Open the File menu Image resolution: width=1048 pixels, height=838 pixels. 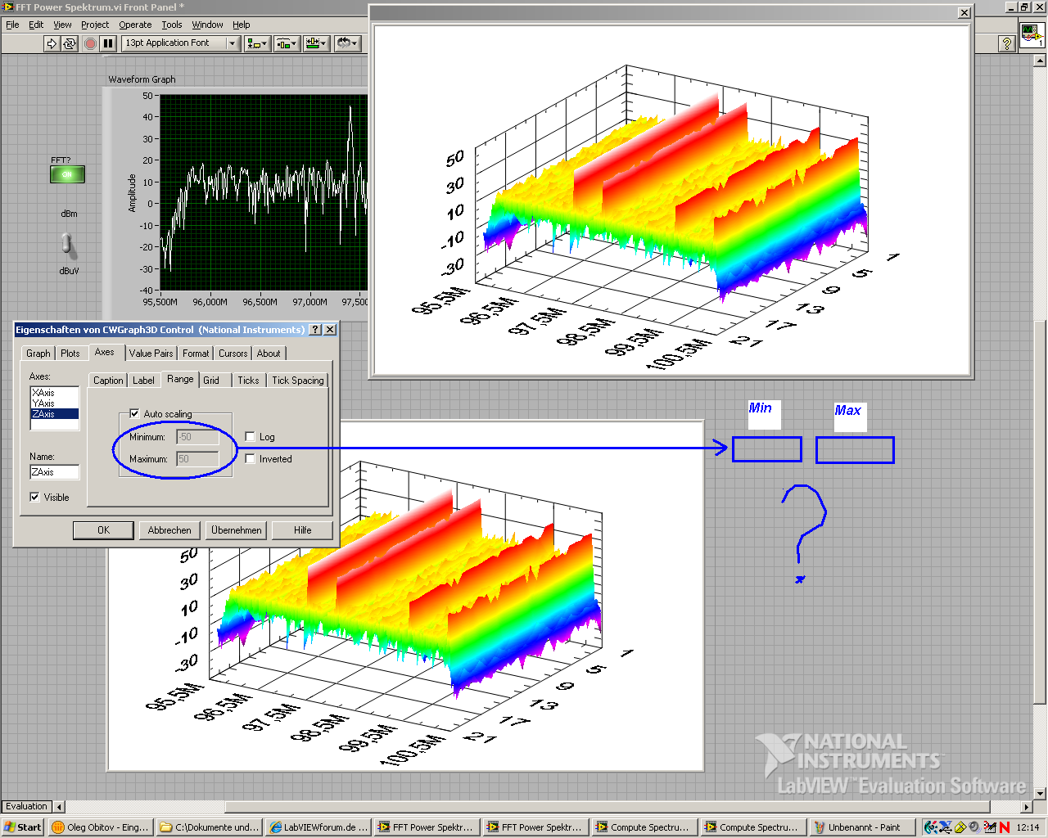coord(12,25)
